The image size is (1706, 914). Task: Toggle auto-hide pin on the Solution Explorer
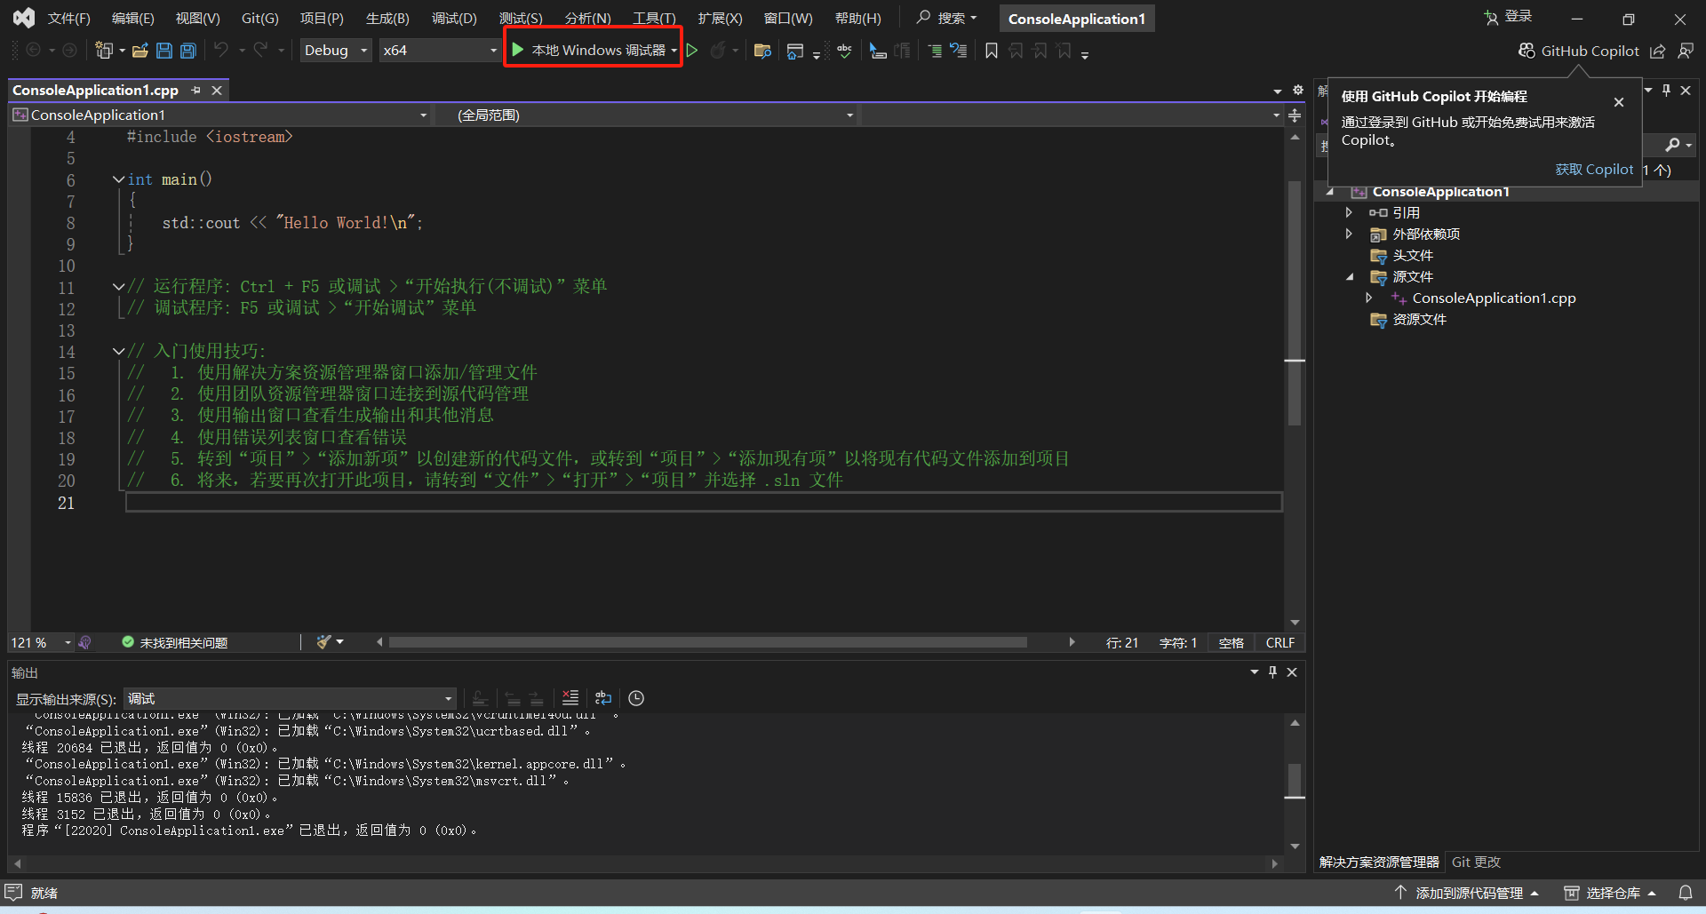tap(1666, 91)
